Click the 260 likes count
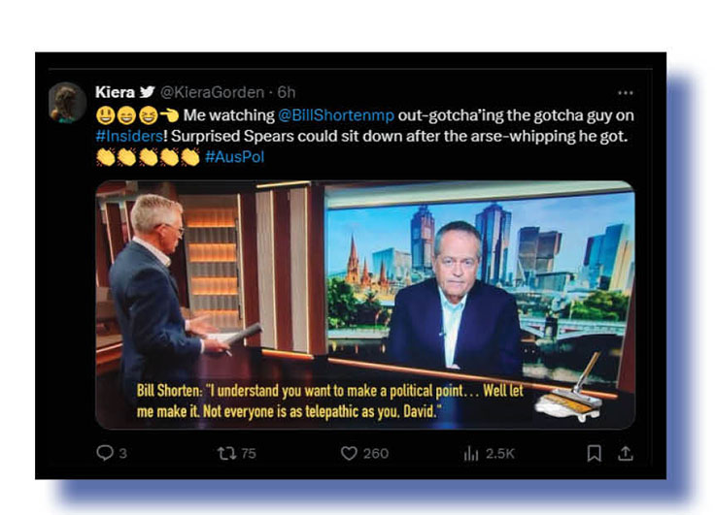The image size is (716, 515). pyautogui.click(x=376, y=454)
